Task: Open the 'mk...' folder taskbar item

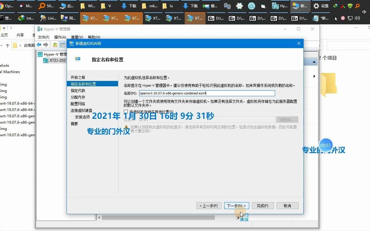Action: pos(149,6)
